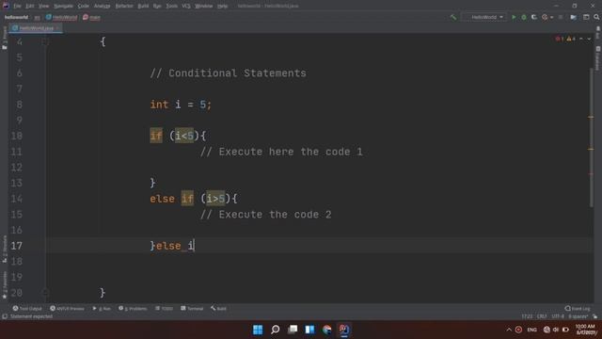Toggle fold marker at line 4
The width and height of the screenshot is (602, 339).
[45, 41]
